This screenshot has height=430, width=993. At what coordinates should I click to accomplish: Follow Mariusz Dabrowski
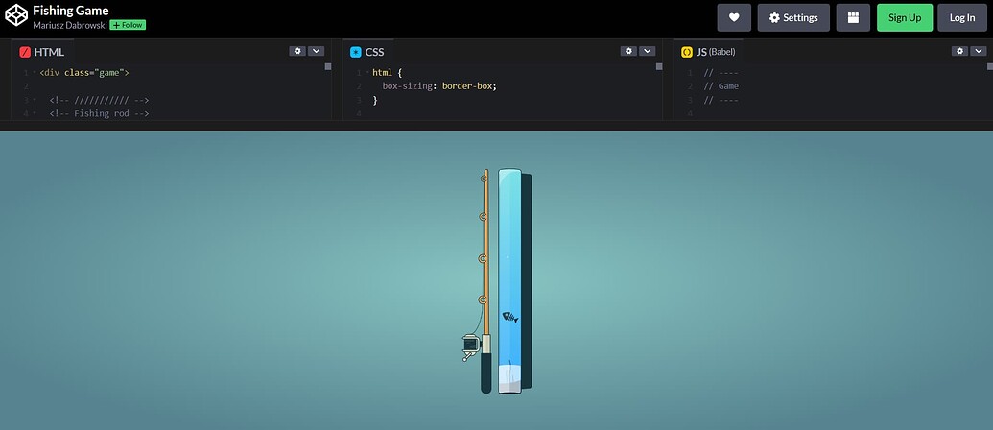click(128, 25)
